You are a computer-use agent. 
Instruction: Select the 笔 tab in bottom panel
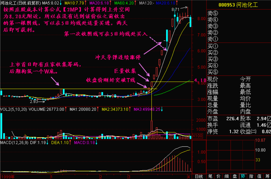[x=210, y=176]
